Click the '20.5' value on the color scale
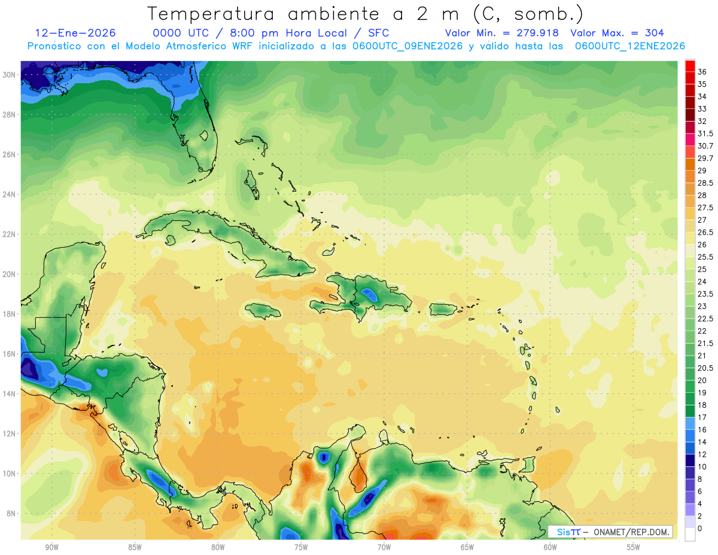 (705, 368)
